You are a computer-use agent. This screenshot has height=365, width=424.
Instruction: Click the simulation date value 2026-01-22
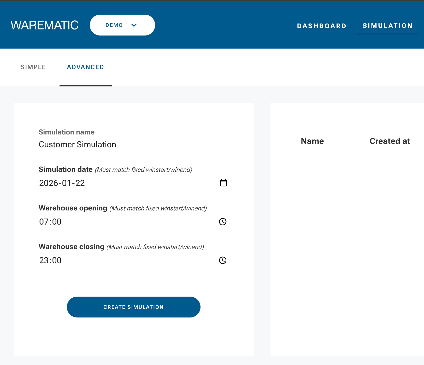pyautogui.click(x=62, y=183)
